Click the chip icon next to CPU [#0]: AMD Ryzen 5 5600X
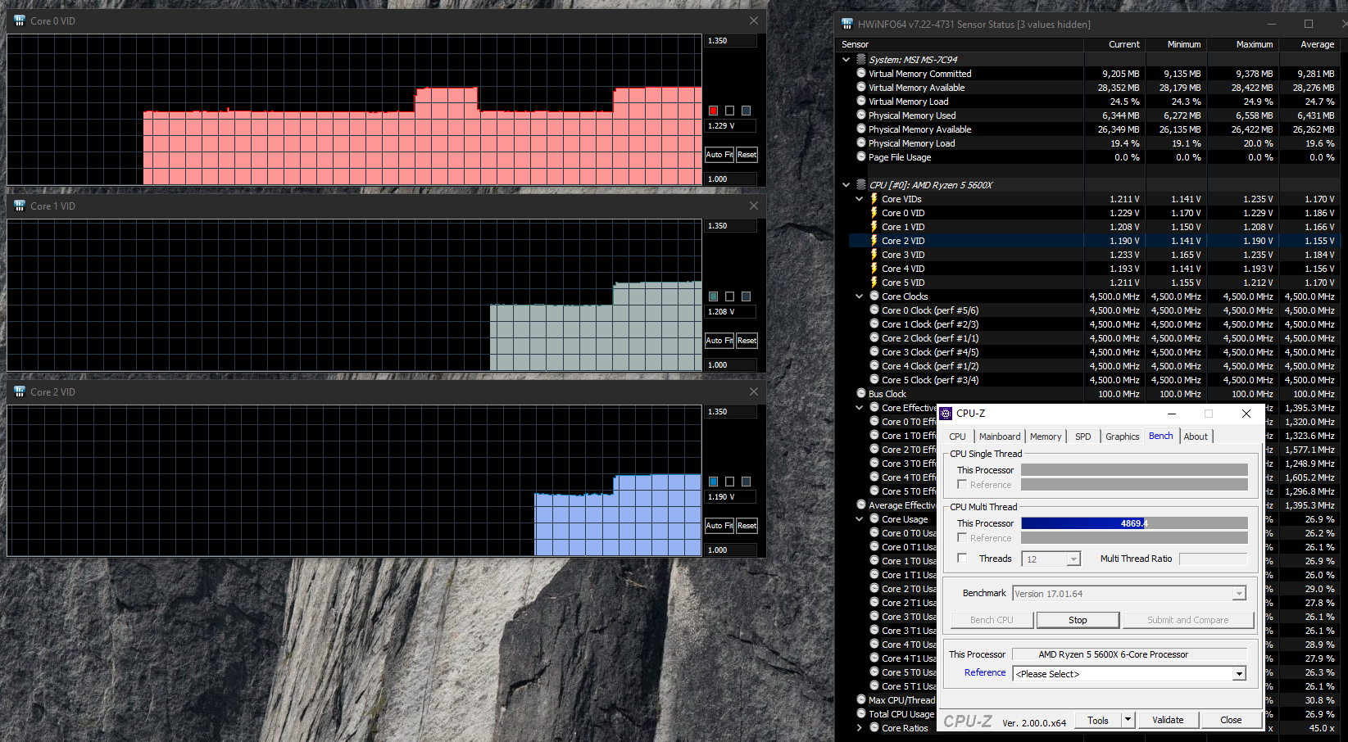 coord(861,184)
